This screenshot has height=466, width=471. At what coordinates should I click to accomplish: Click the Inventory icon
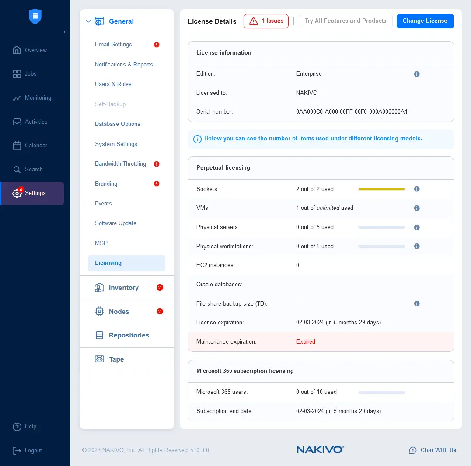click(99, 288)
